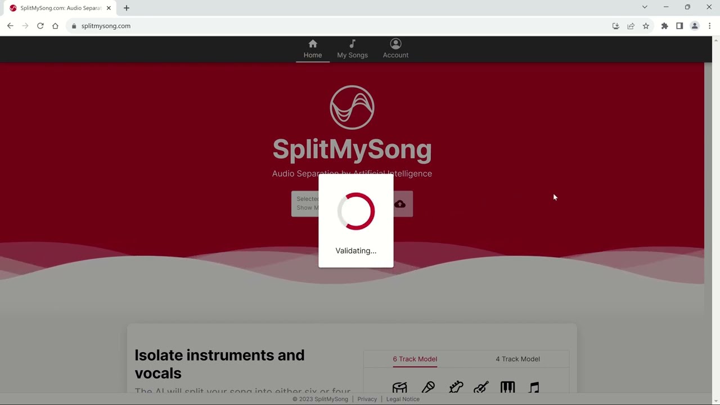Click the SplitMySong logo
The height and width of the screenshot is (405, 720).
click(352, 107)
